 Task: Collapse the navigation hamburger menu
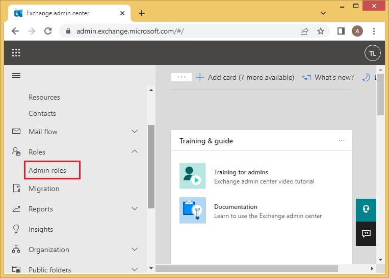(16, 75)
